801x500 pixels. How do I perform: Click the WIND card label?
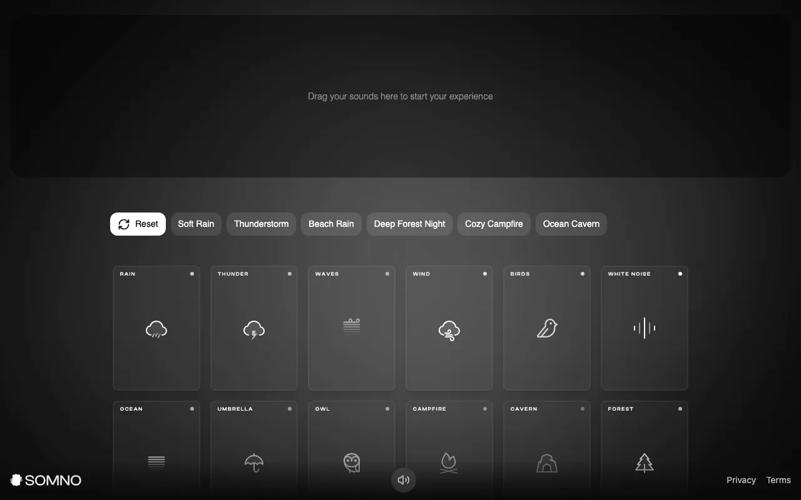coord(421,274)
